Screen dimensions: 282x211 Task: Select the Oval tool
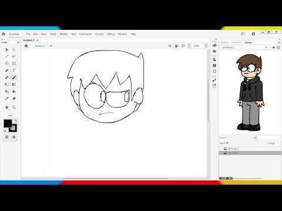tap(7, 63)
